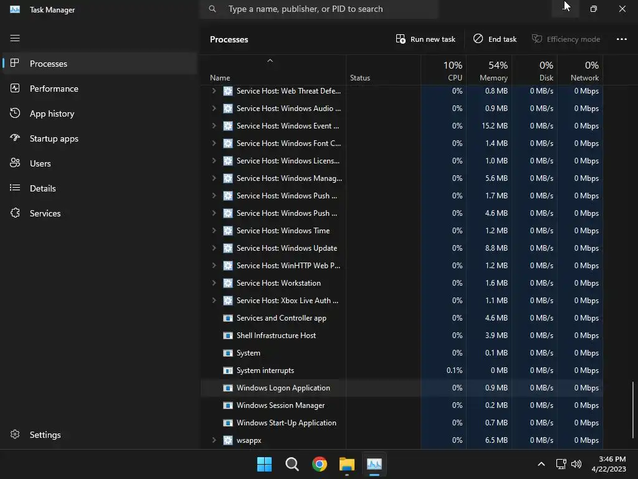Click the Details list icon
Screen dimensions: 638x479
15,188
